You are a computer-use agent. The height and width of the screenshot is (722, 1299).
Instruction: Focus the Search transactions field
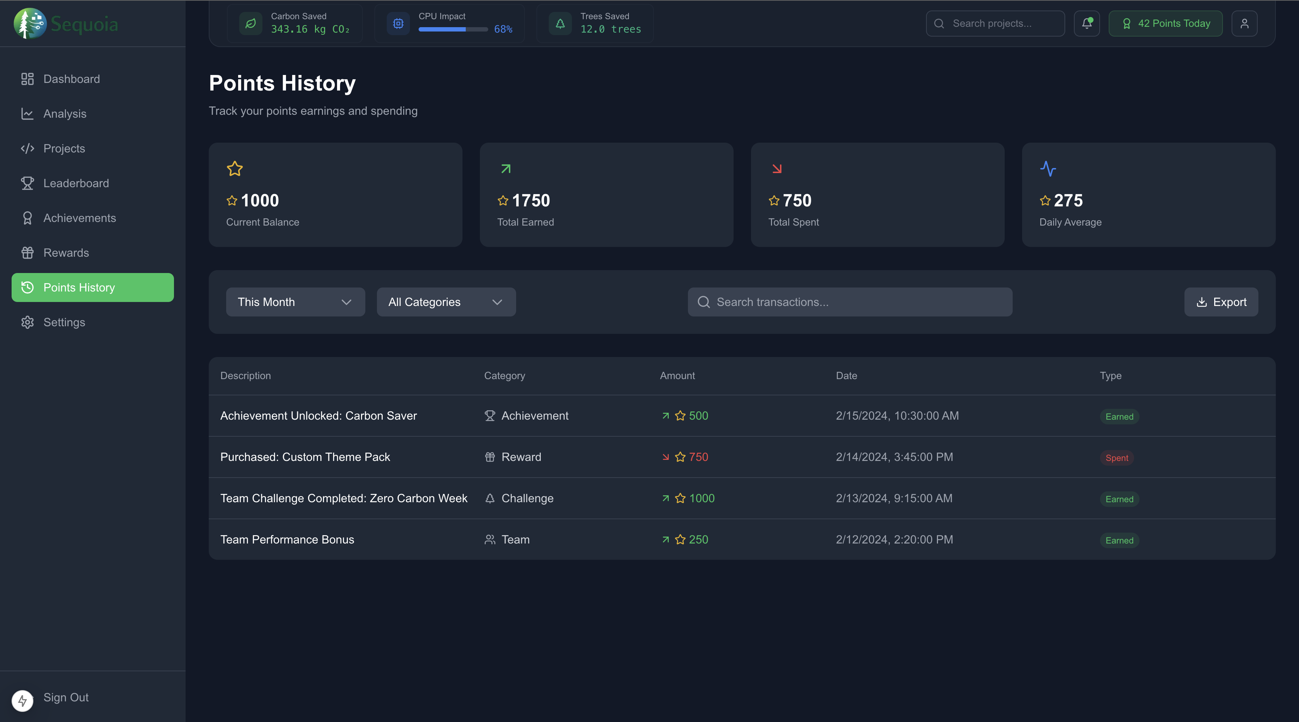850,302
